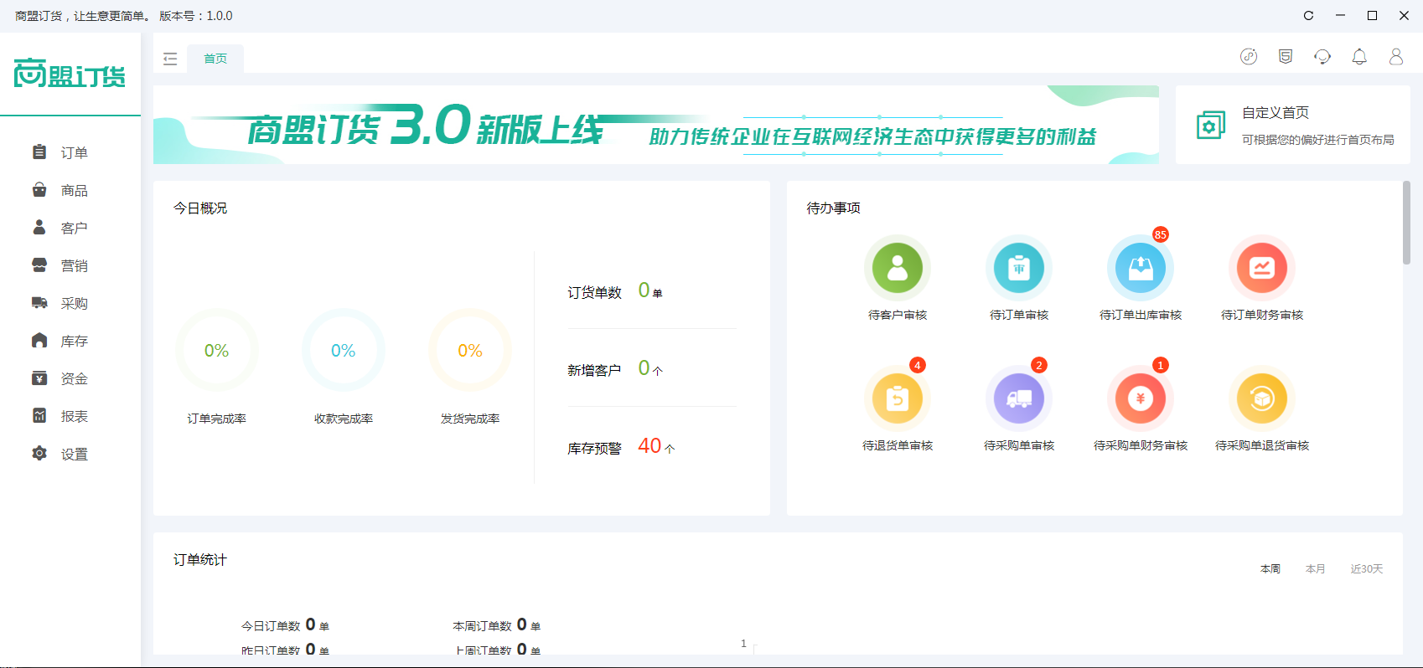Expand the 库存 inventory sidebar section

tap(74, 341)
